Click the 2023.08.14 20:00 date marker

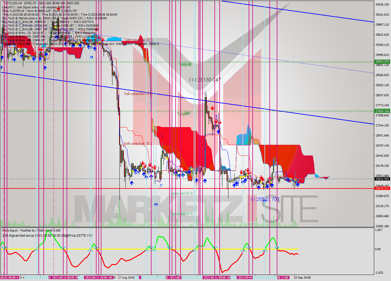98,278
